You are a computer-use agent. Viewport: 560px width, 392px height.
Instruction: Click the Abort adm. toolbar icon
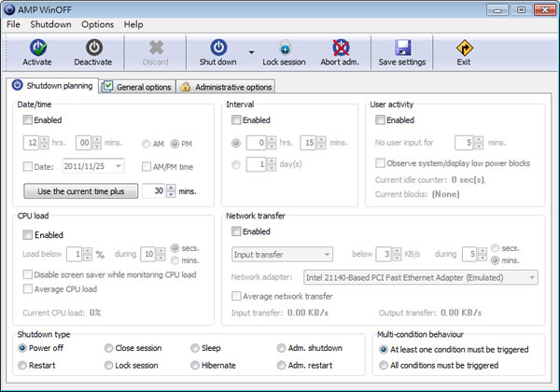point(342,48)
